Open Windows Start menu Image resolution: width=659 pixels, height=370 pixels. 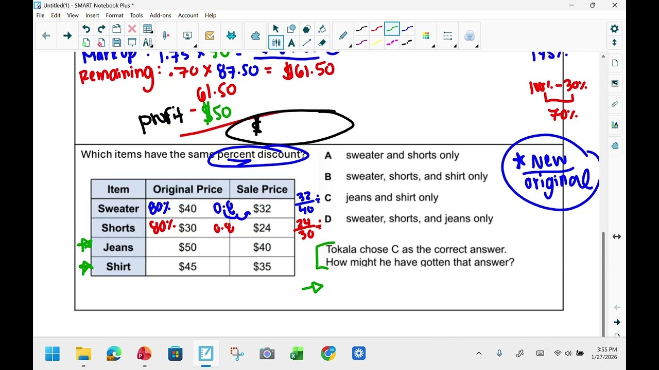click(x=52, y=354)
